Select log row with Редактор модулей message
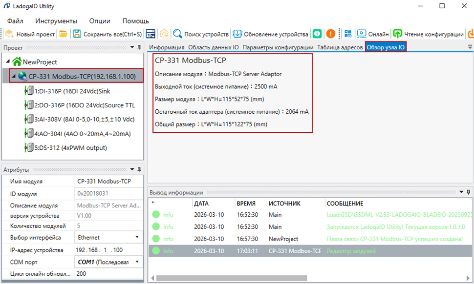 click(x=310, y=251)
